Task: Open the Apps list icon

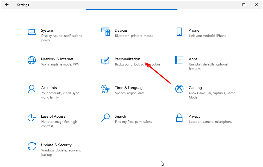Action: 179,60
